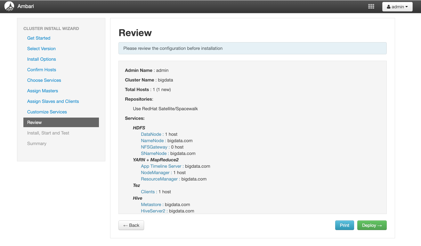421x246 pixels.
Task: Switch to the Select Version step
Action: (41, 49)
